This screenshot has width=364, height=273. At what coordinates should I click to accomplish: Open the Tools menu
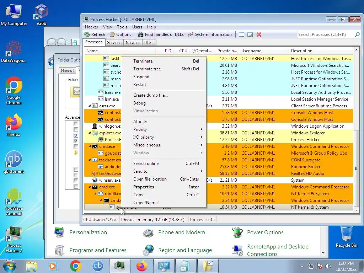point(122,27)
